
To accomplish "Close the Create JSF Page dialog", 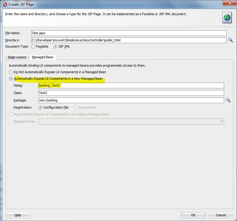I will [x=230, y=3].
